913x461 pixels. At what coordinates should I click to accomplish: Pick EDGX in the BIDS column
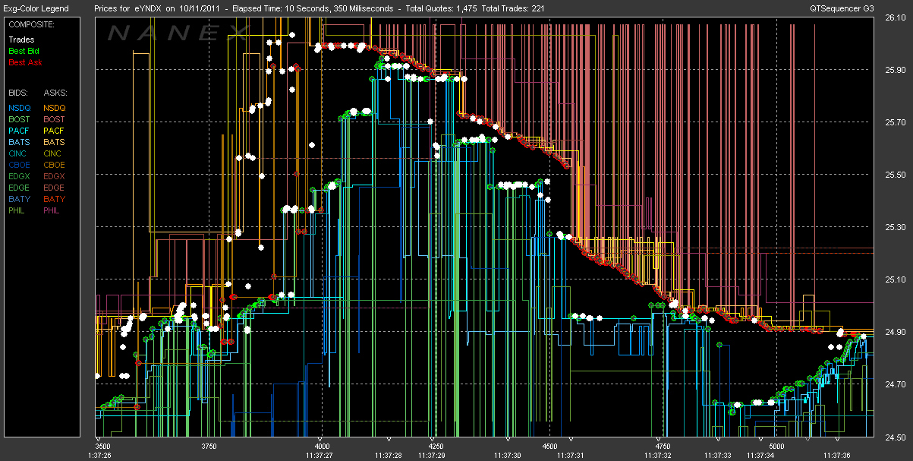pos(19,176)
